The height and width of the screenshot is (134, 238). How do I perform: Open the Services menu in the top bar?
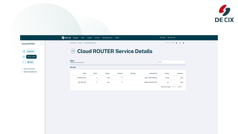(75, 38)
